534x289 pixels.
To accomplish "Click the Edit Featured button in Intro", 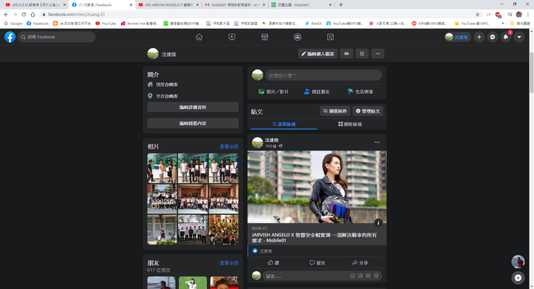I will 193,123.
